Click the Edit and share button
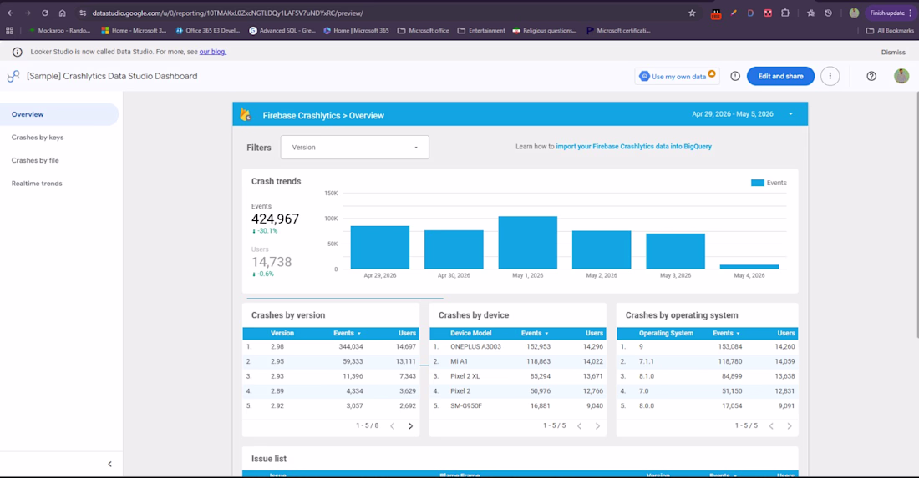 (780, 76)
